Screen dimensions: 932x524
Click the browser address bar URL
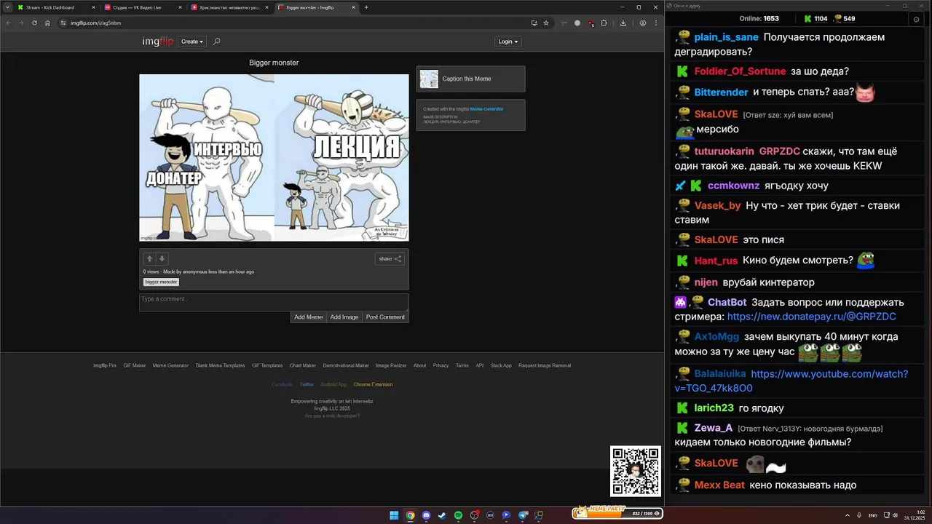95,23
